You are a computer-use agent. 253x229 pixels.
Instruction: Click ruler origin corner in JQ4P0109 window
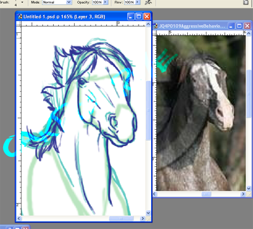155,33
